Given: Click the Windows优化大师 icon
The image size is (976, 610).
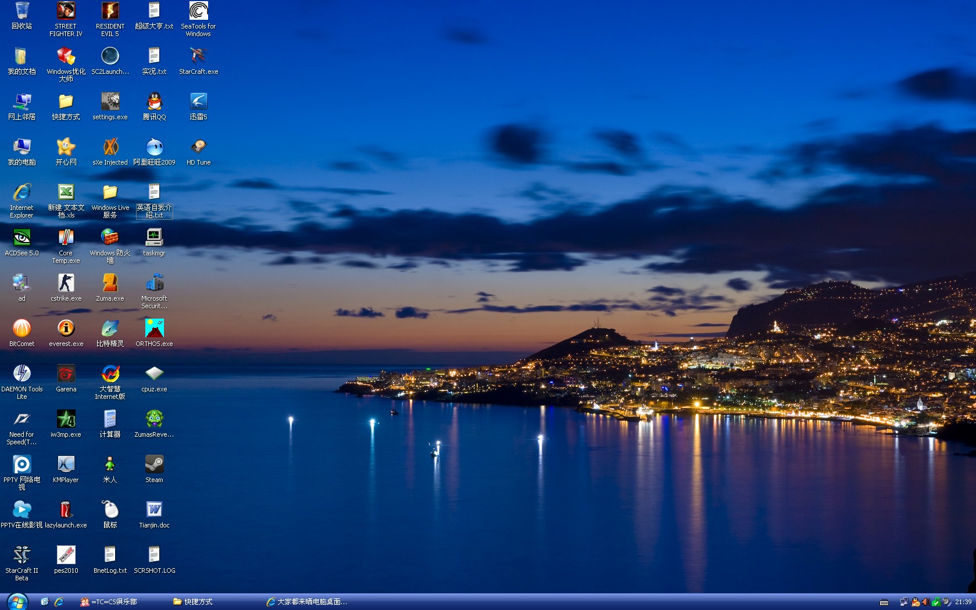Looking at the screenshot, I should (x=66, y=65).
